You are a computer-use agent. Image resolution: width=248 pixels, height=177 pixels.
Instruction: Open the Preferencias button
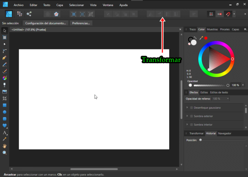click(x=81, y=23)
